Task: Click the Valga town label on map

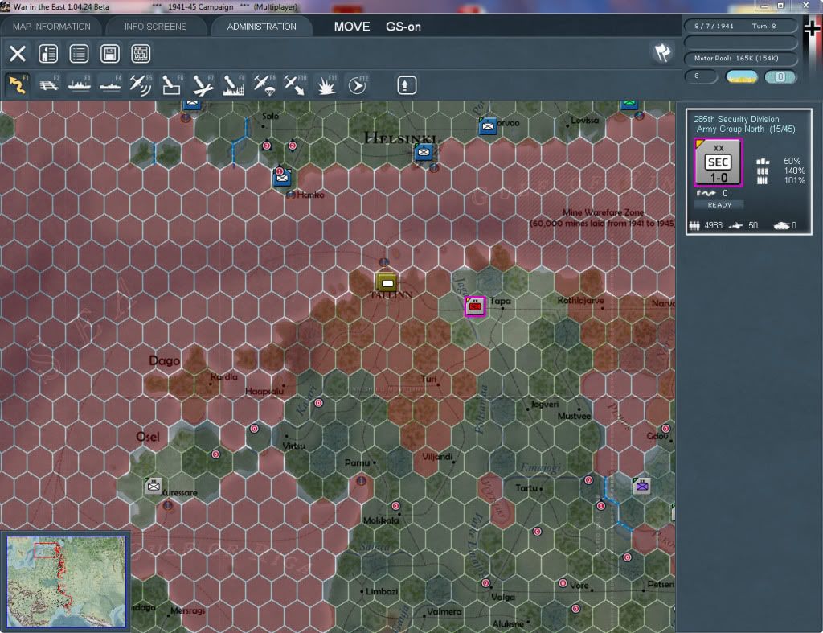Action: click(x=503, y=598)
